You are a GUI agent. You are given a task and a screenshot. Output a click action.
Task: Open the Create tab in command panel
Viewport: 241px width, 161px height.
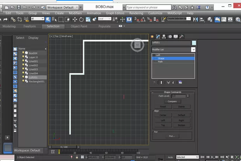[153, 36]
